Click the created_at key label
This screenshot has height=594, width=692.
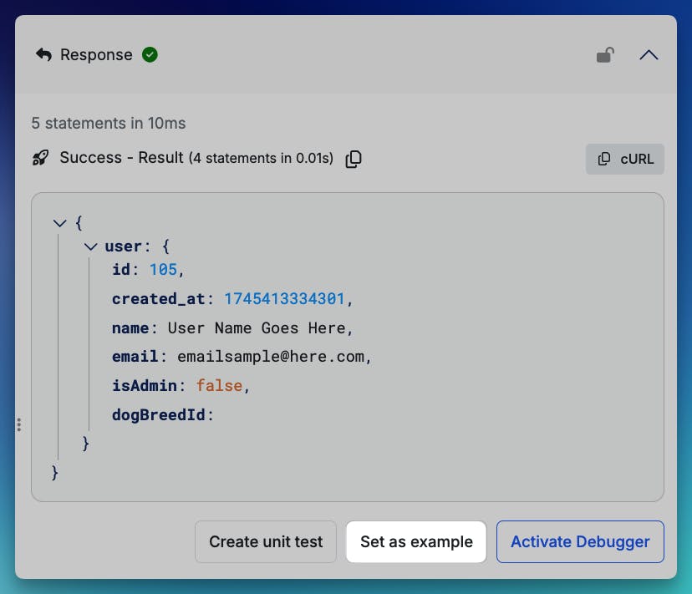pos(159,299)
